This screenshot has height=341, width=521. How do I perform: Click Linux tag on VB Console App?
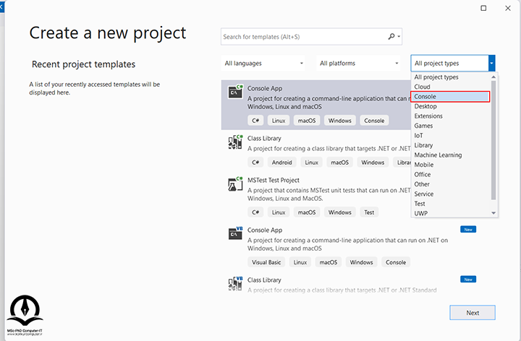tap(300, 262)
